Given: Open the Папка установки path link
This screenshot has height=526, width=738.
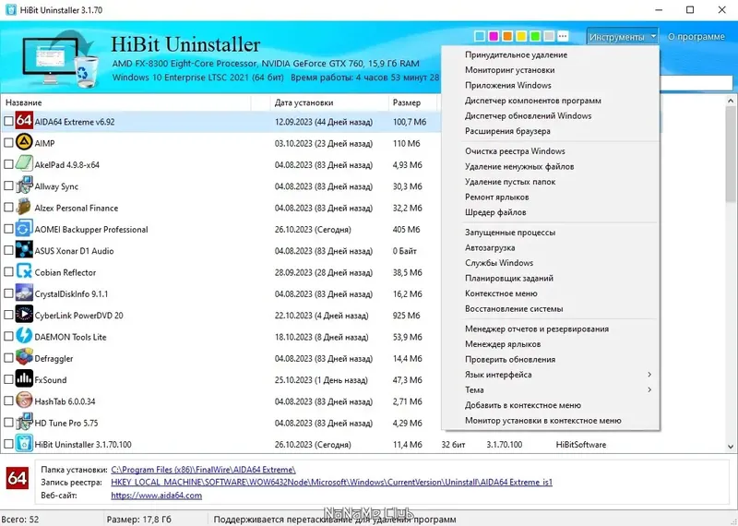Looking at the screenshot, I should pos(203,470).
